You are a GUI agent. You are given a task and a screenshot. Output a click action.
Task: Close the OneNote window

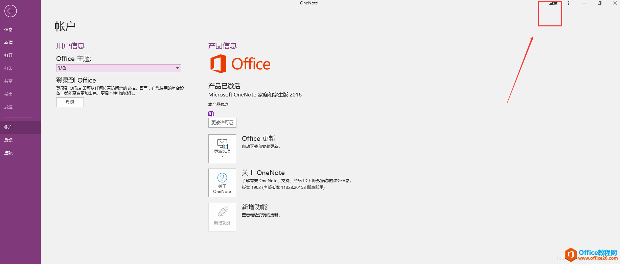(x=615, y=3)
